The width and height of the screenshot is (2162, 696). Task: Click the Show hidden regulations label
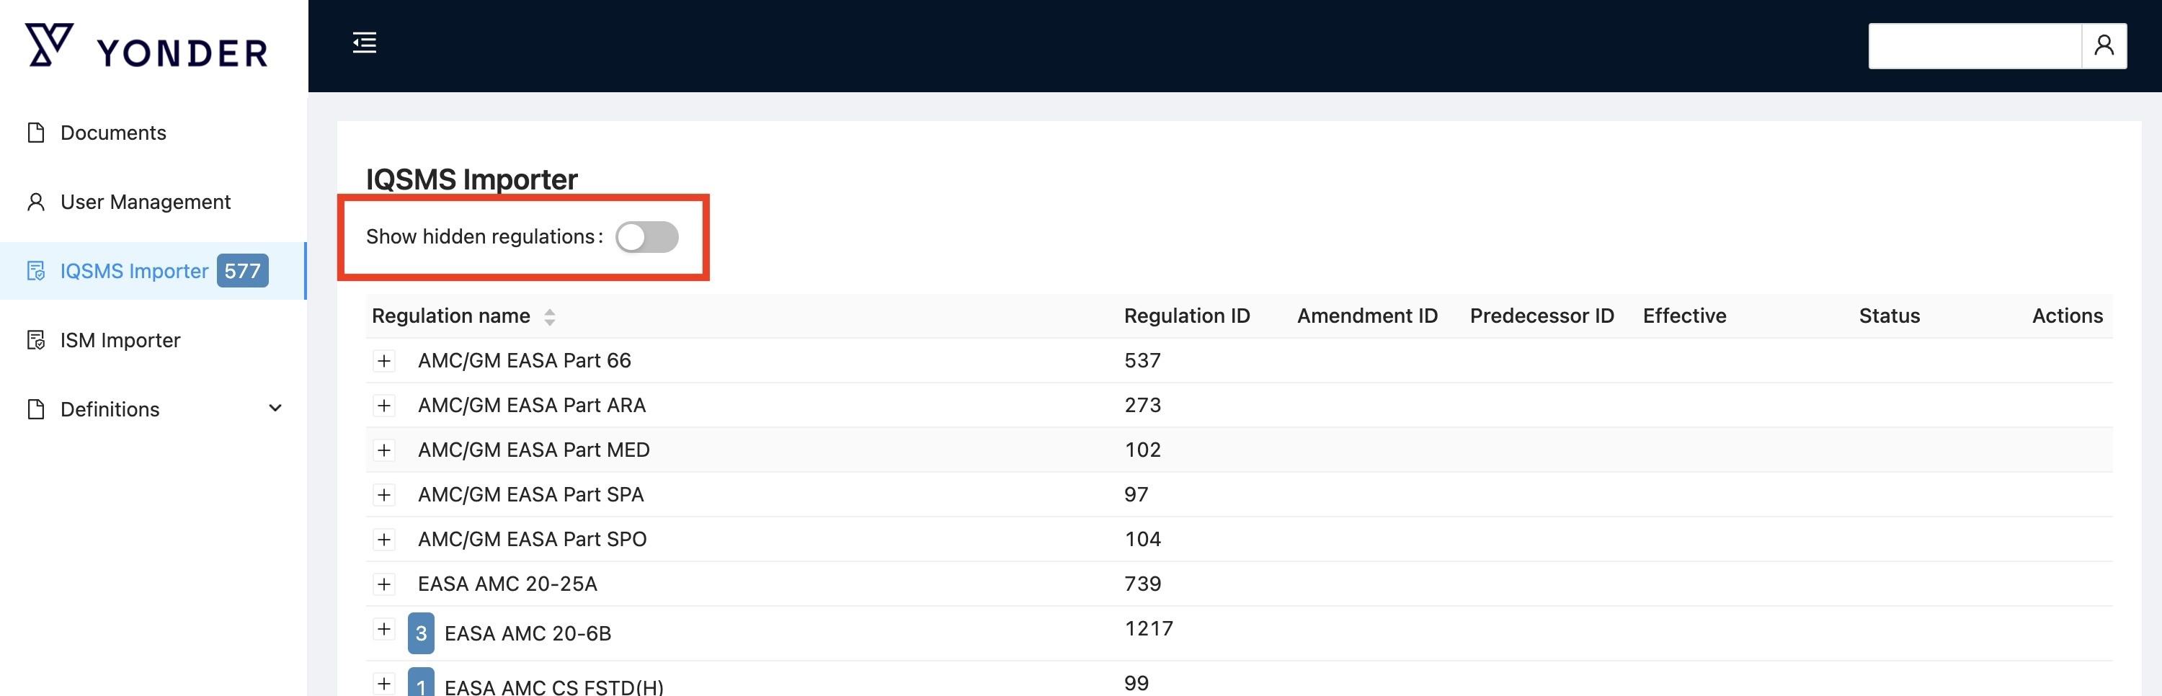pos(484,237)
